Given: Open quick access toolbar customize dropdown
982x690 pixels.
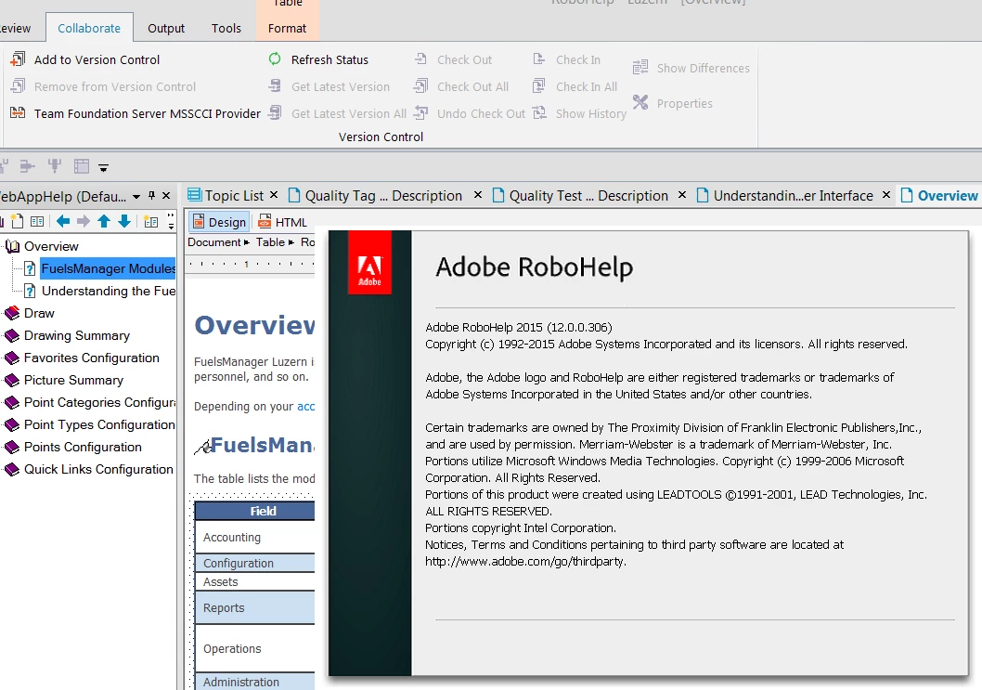Looking at the screenshot, I should pyautogui.click(x=103, y=167).
